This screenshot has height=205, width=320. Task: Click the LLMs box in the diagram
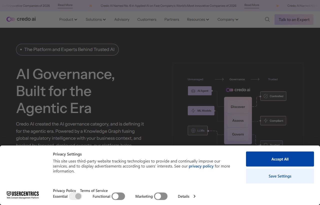click(198, 130)
